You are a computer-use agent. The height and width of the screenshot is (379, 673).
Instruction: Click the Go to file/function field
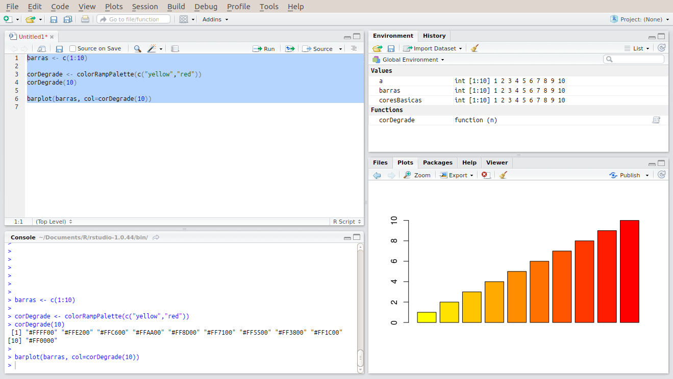pyautogui.click(x=134, y=19)
